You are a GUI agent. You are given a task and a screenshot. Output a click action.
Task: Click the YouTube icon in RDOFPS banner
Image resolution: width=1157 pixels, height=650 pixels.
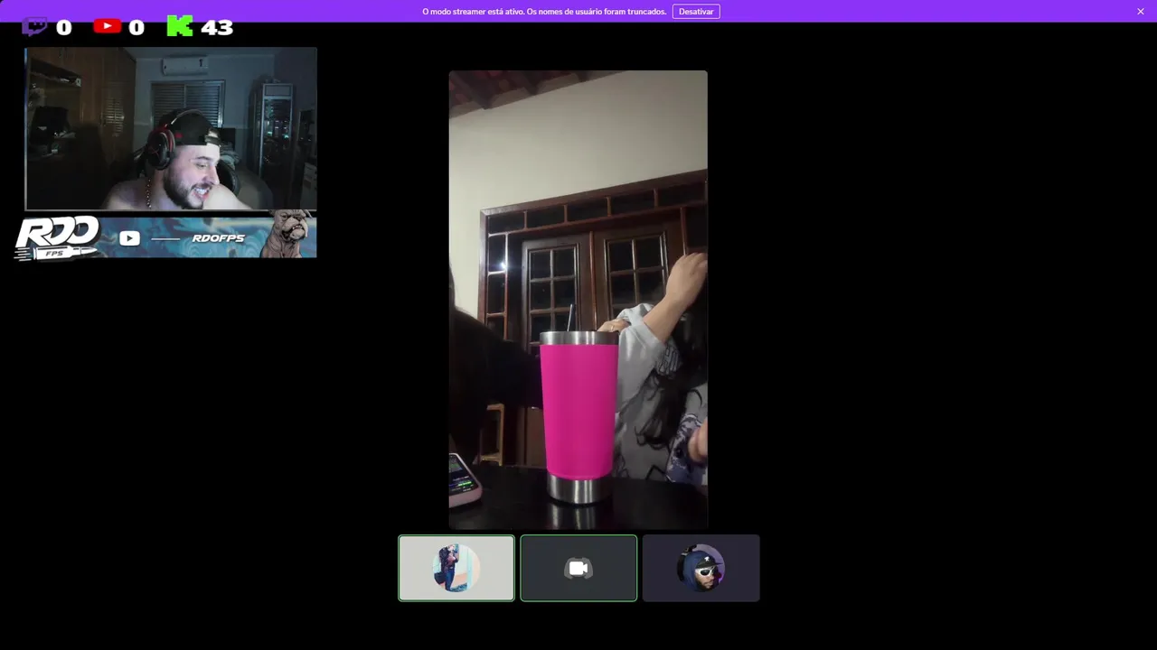point(129,238)
